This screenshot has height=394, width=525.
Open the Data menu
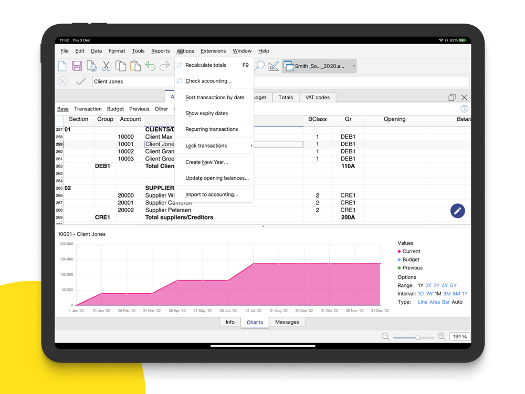pos(96,51)
